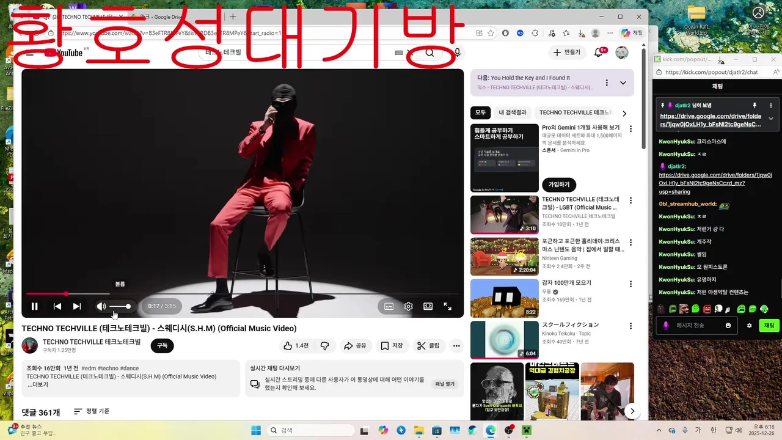The image size is (782, 440).
Task: Open Kick chat settings gear
Action: point(750,326)
